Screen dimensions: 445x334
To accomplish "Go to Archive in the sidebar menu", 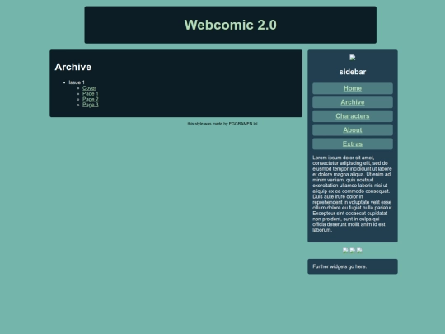I will 353,102.
